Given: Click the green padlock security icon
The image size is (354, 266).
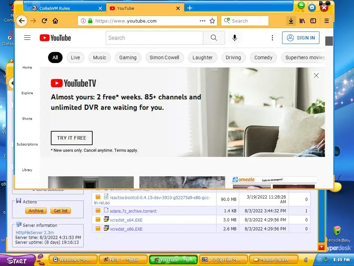Looking at the screenshot, I should point(90,21).
